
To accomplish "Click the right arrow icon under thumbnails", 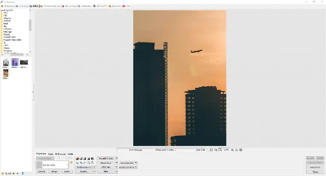I will 18,173.
